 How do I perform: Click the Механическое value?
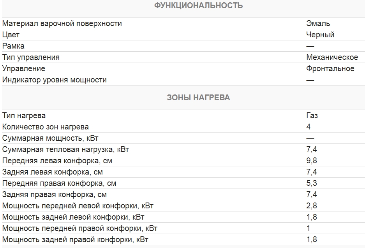(x=332, y=58)
